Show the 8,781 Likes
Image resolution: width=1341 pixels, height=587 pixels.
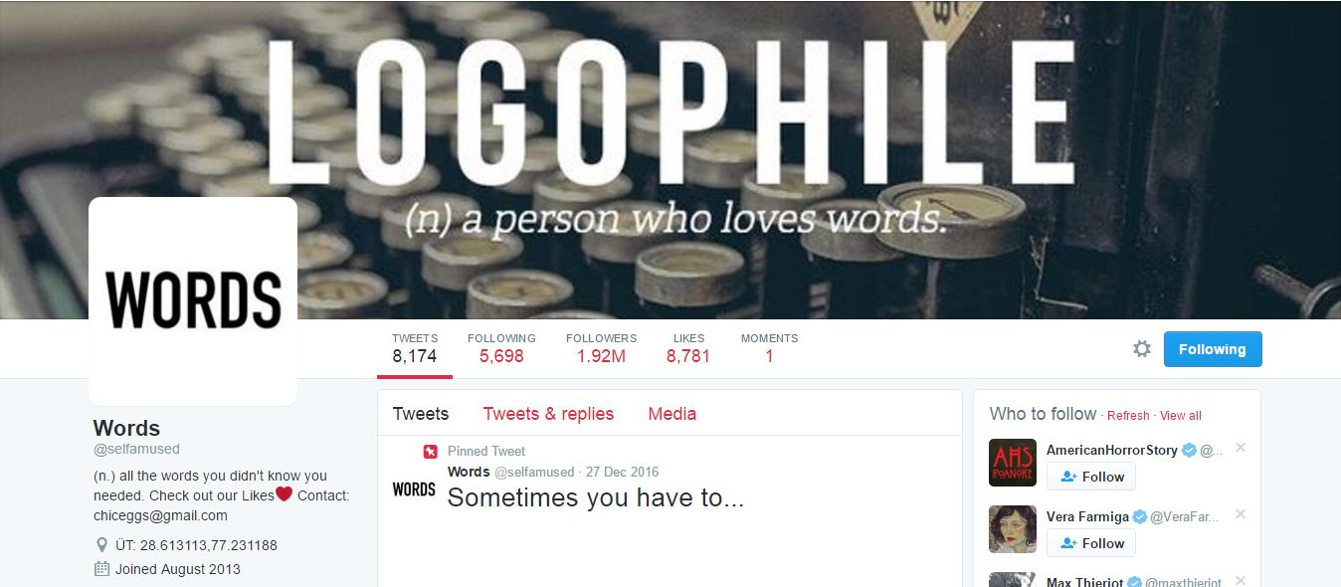[688, 348]
